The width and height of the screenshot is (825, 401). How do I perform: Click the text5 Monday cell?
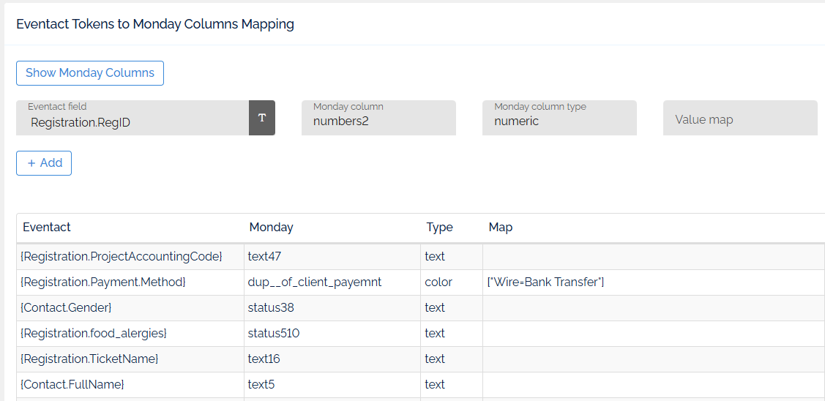click(x=332, y=385)
